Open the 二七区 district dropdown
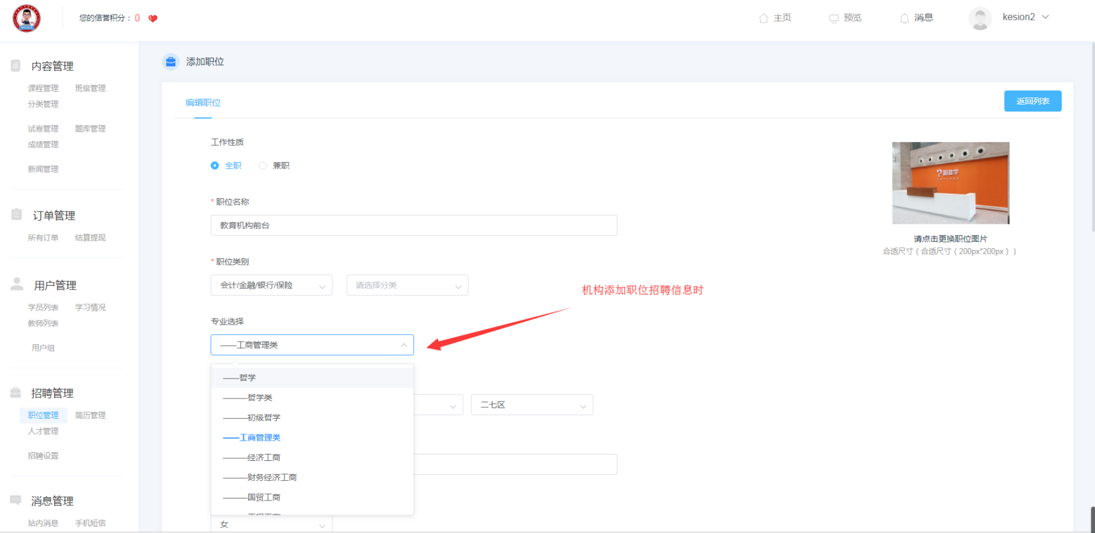This screenshot has height=533, width=1095. [x=532, y=405]
